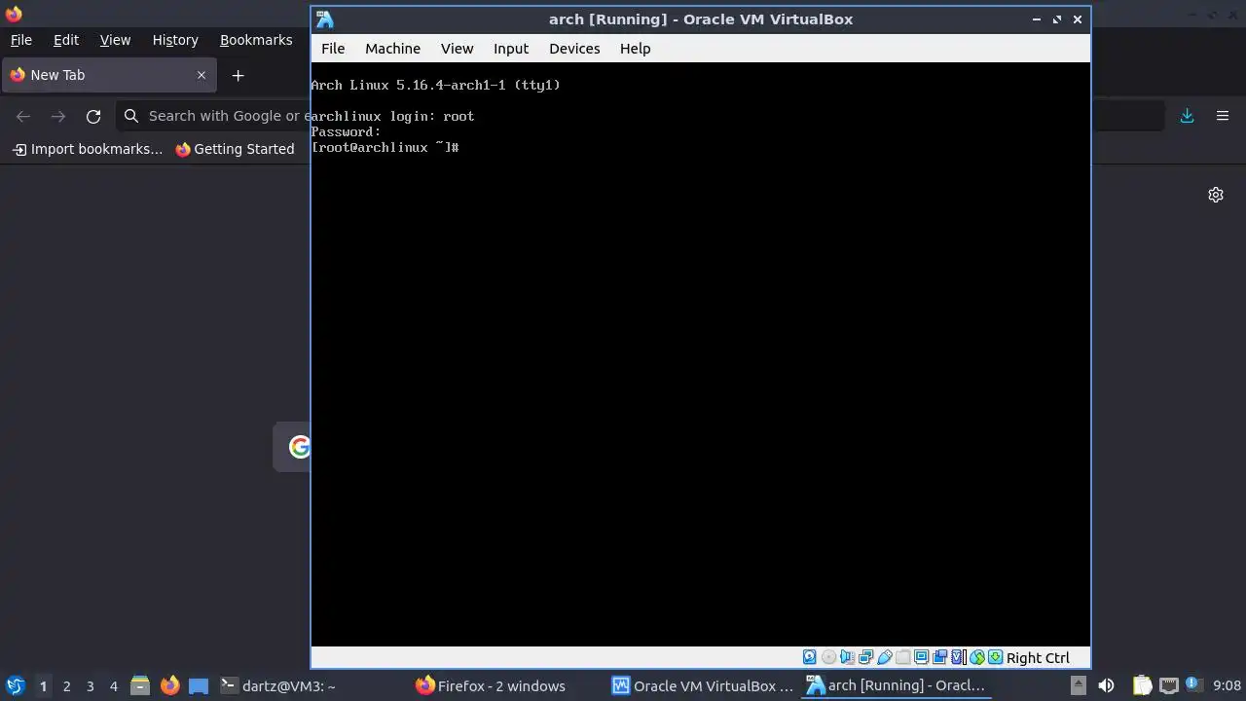Minimize the arch VirtualBox window
This screenshot has height=701, width=1246.
click(x=1037, y=19)
